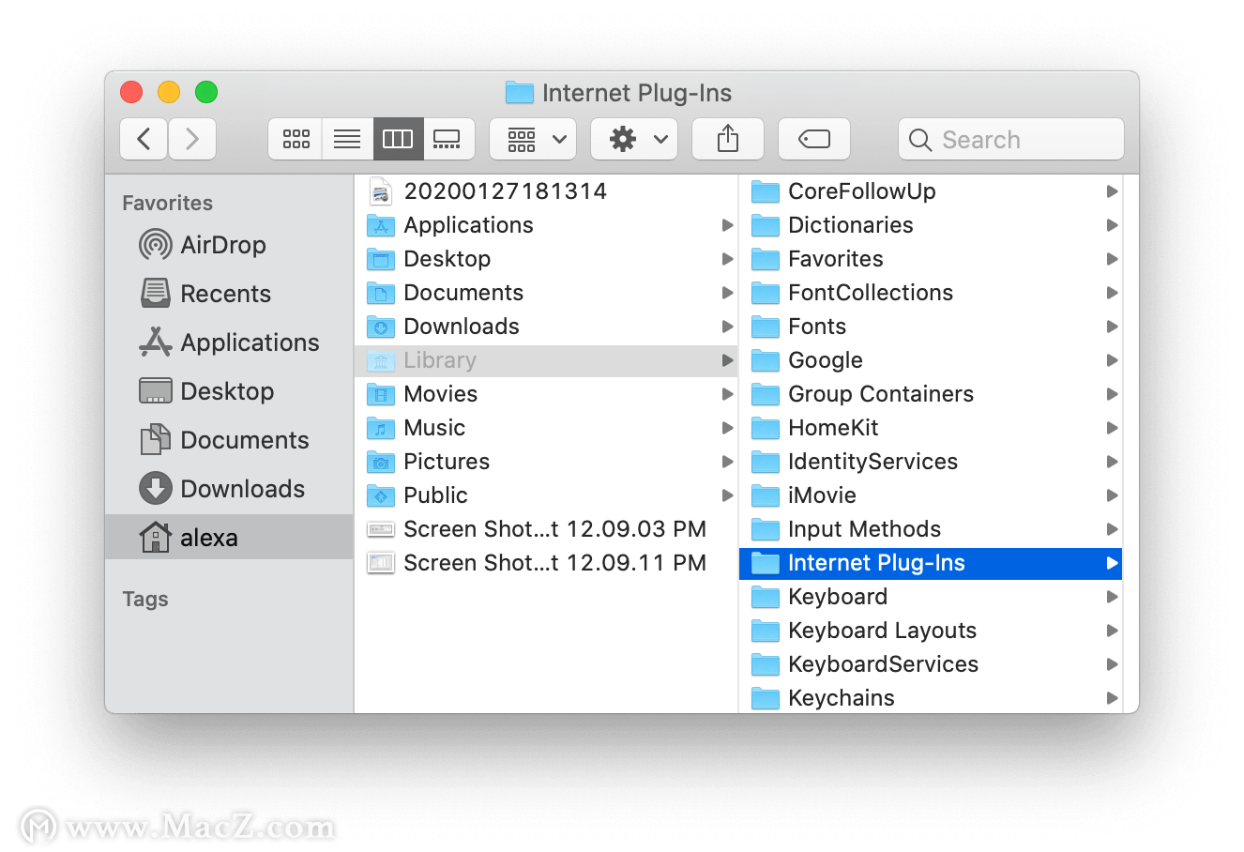Image resolution: width=1244 pixels, height=852 pixels.
Task: Switch to gallery view
Action: (448, 140)
